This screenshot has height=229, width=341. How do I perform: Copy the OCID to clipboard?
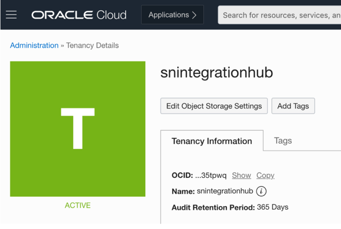point(265,175)
